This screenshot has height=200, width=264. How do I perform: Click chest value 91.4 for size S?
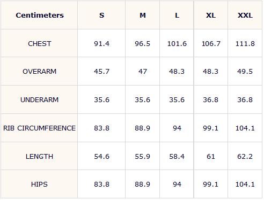101,43
